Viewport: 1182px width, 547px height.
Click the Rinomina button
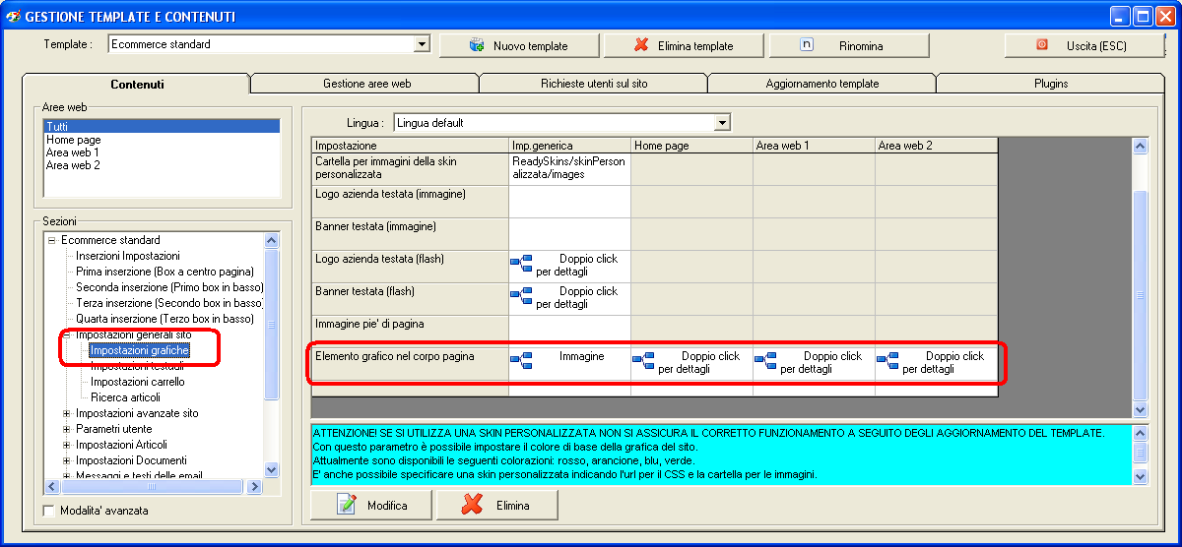(849, 45)
